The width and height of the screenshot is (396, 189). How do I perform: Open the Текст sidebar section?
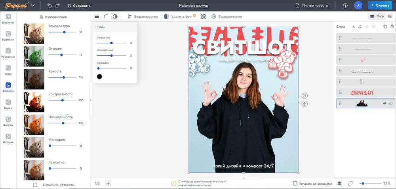point(8,70)
